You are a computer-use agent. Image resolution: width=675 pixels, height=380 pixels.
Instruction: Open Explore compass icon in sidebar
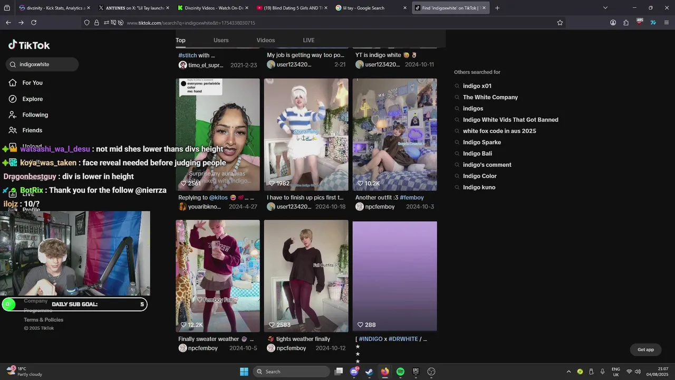pos(13,99)
